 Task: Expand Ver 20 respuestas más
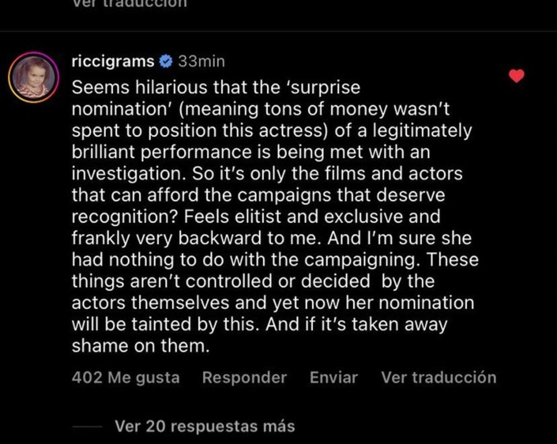204,425
